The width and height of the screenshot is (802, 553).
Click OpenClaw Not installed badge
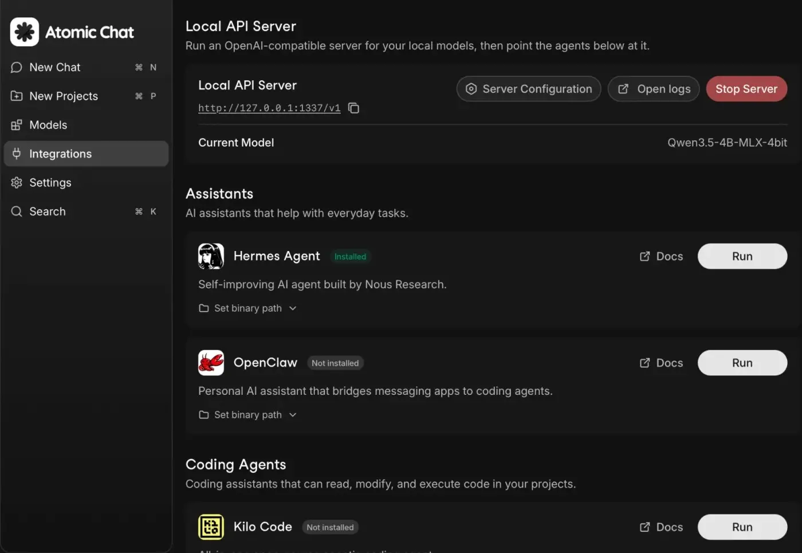click(x=335, y=363)
